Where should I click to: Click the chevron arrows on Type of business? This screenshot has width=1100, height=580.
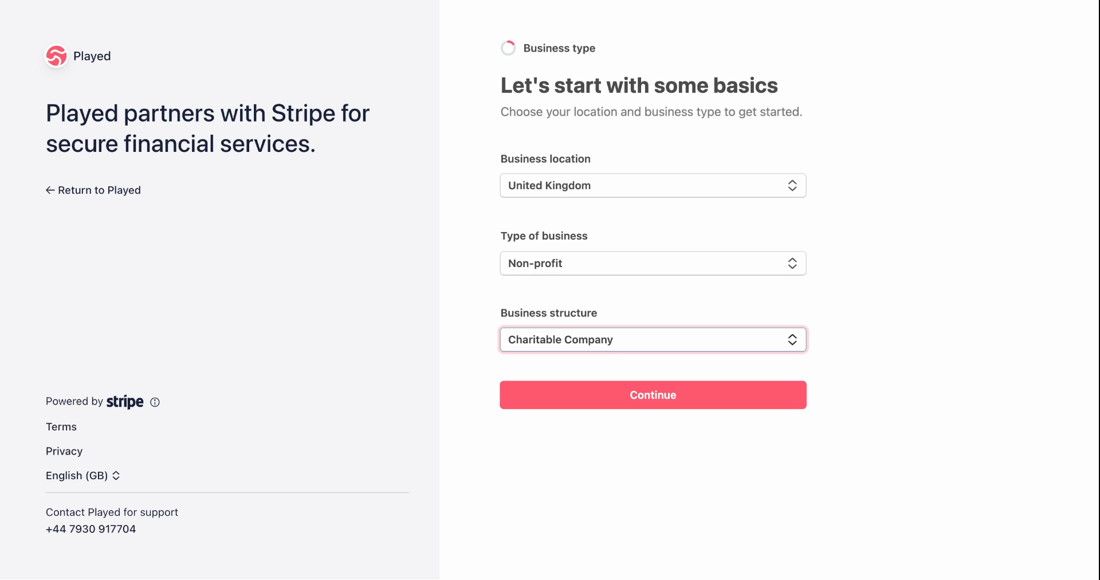tap(792, 264)
